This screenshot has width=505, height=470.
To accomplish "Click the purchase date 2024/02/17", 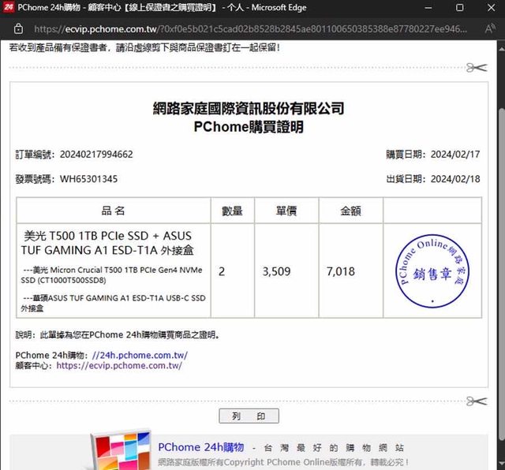I will click(454, 155).
